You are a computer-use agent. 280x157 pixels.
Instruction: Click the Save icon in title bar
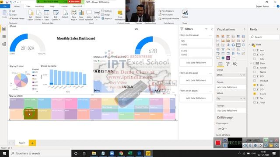(7, 2)
